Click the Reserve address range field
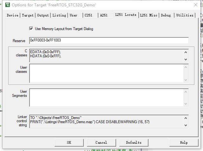 click(109, 41)
